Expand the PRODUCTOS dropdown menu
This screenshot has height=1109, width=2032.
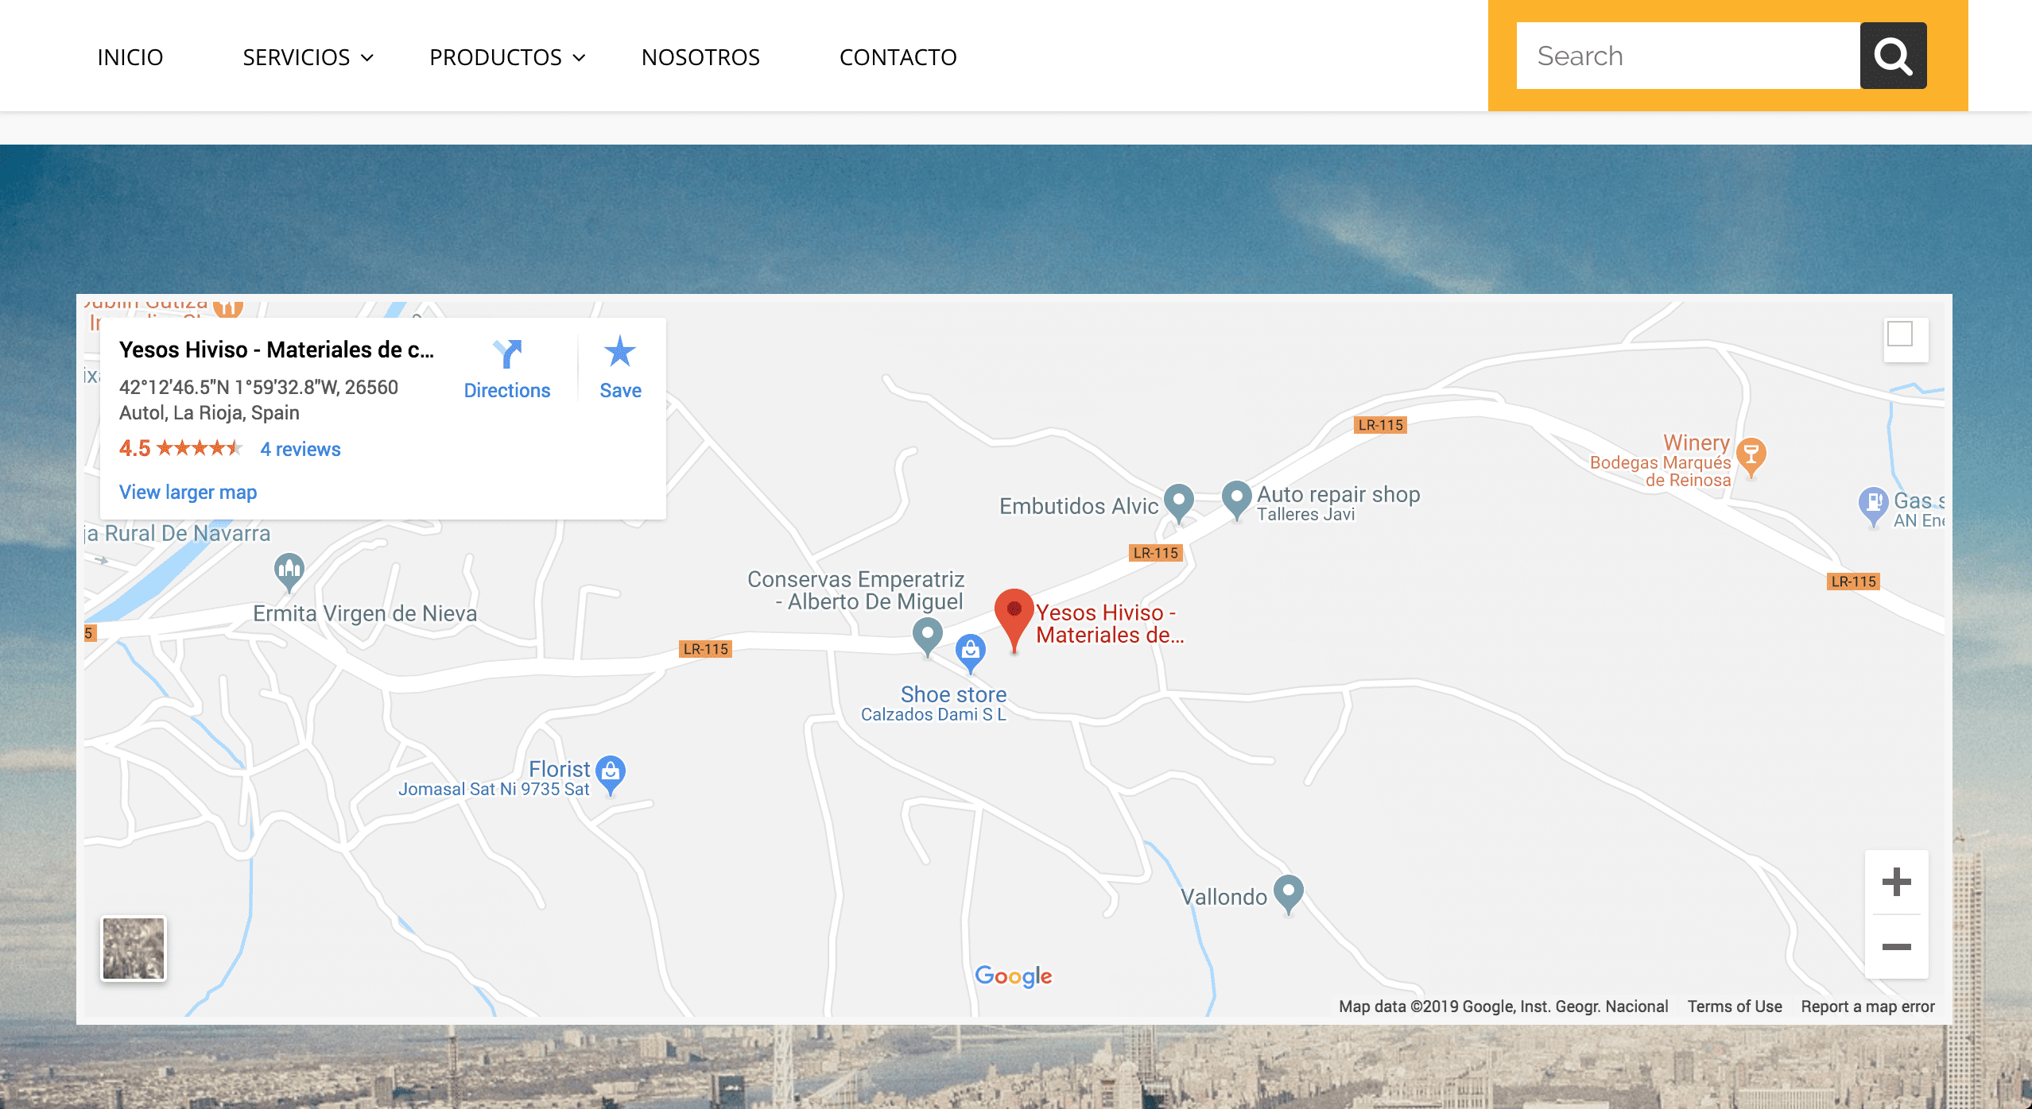coord(507,57)
